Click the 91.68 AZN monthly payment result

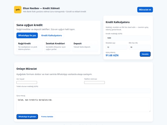point(112,55)
